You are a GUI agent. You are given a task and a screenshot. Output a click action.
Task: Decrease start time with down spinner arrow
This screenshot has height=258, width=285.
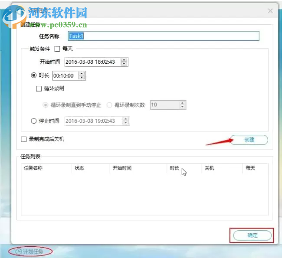coord(124,64)
